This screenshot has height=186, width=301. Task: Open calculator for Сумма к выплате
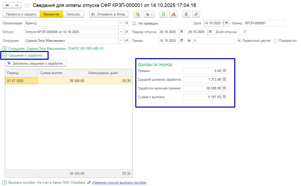pyautogui.click(x=224, y=97)
